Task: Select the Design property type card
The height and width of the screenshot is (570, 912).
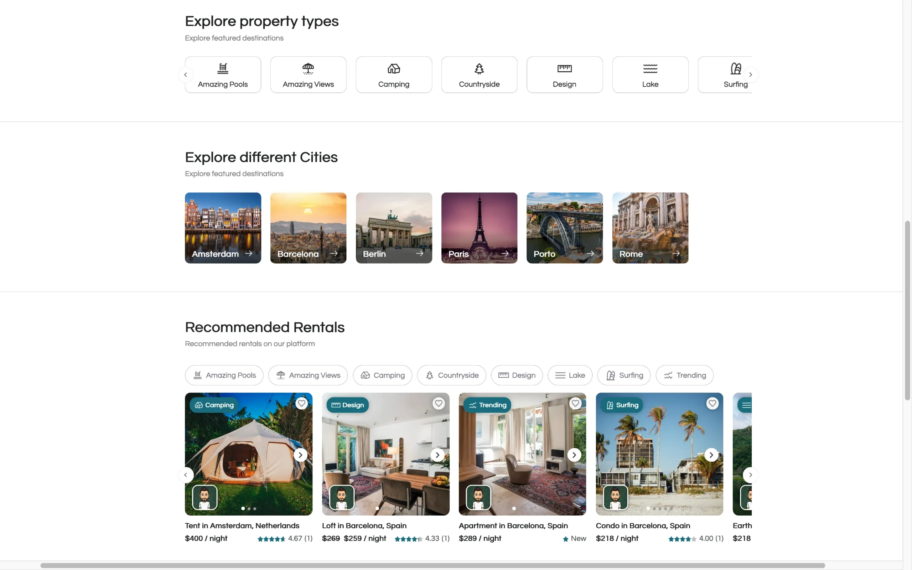Action: pos(565,75)
